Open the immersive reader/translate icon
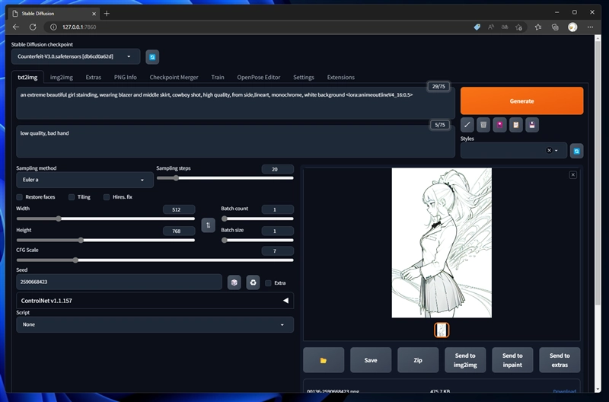Image resolution: width=609 pixels, height=402 pixels. [505, 27]
